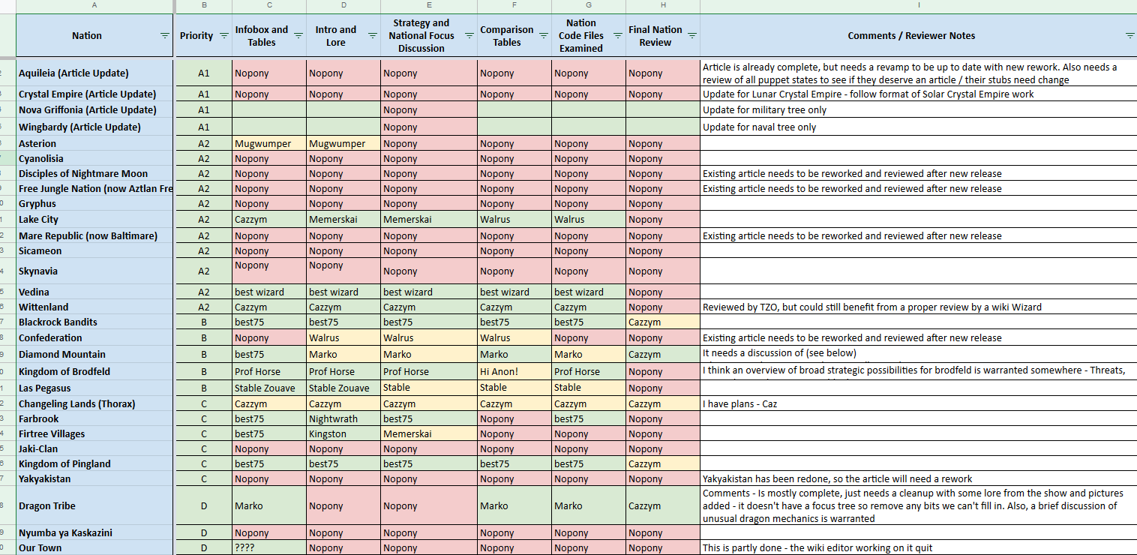Open the Comparison Tables filter
This screenshot has width=1137, height=555.
543,36
